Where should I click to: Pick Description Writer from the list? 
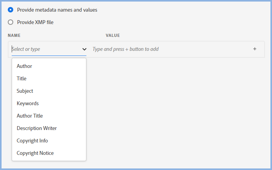[37, 128]
